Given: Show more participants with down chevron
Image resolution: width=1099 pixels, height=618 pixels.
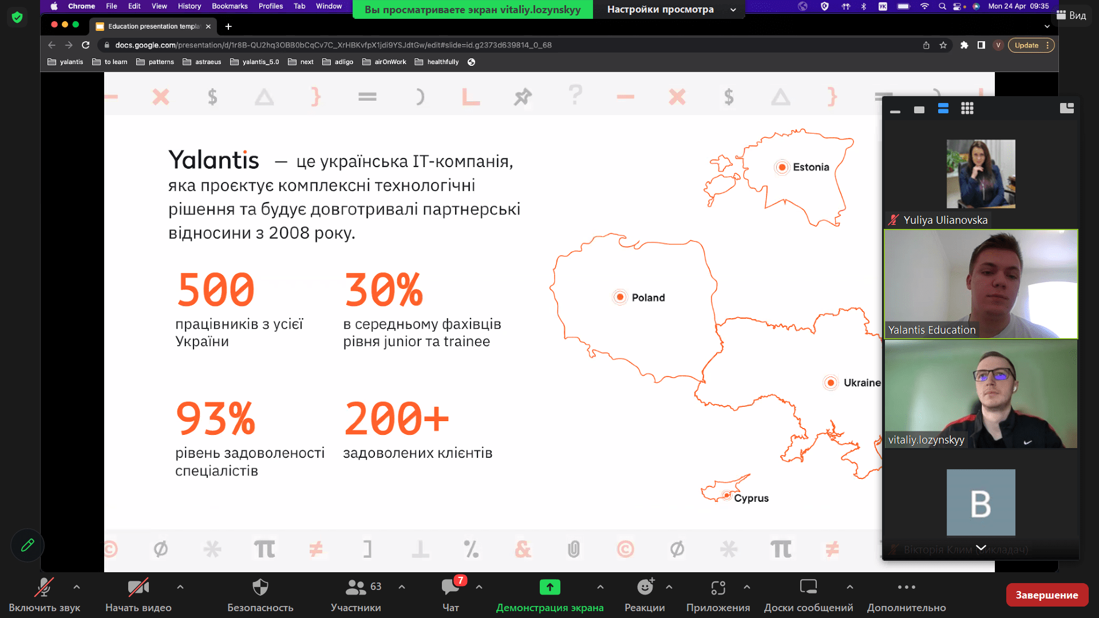Looking at the screenshot, I should tap(981, 548).
